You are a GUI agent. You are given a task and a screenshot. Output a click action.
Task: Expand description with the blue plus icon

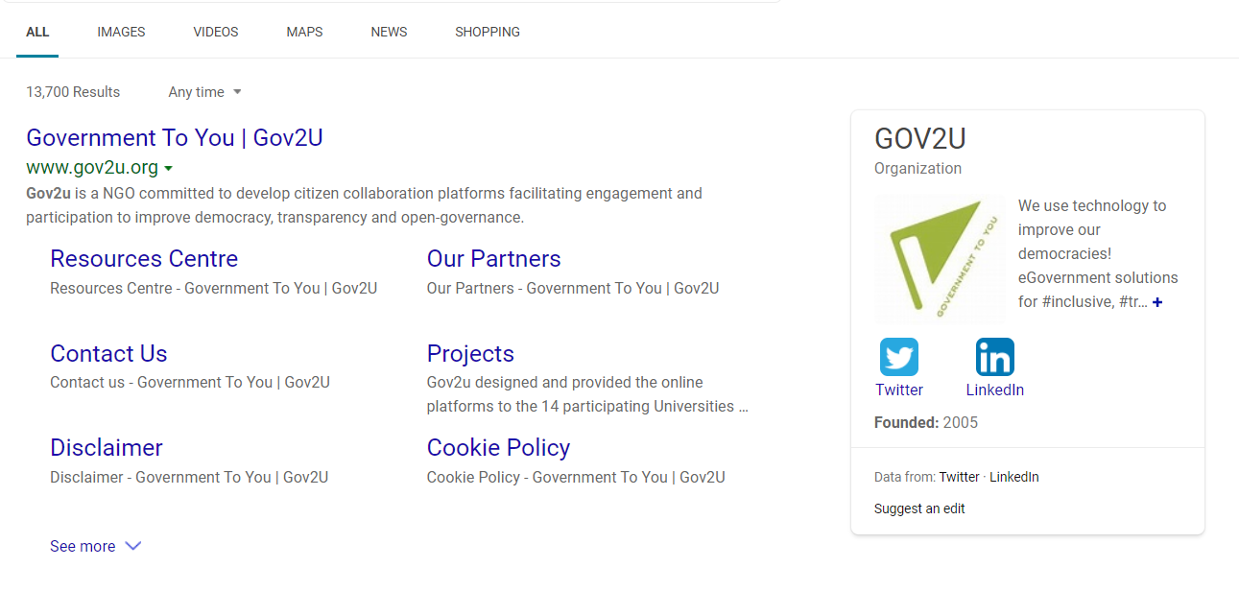[1157, 302]
